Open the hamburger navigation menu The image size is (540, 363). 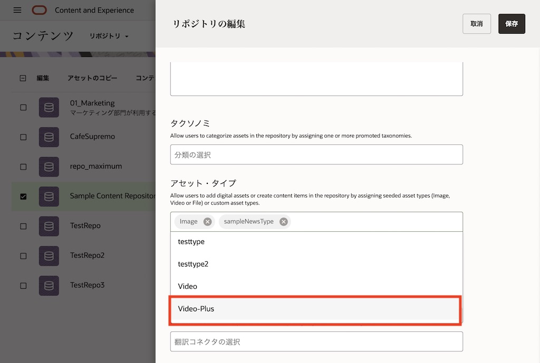[x=17, y=10]
